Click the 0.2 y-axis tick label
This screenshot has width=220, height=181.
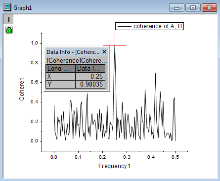[x=34, y=122]
